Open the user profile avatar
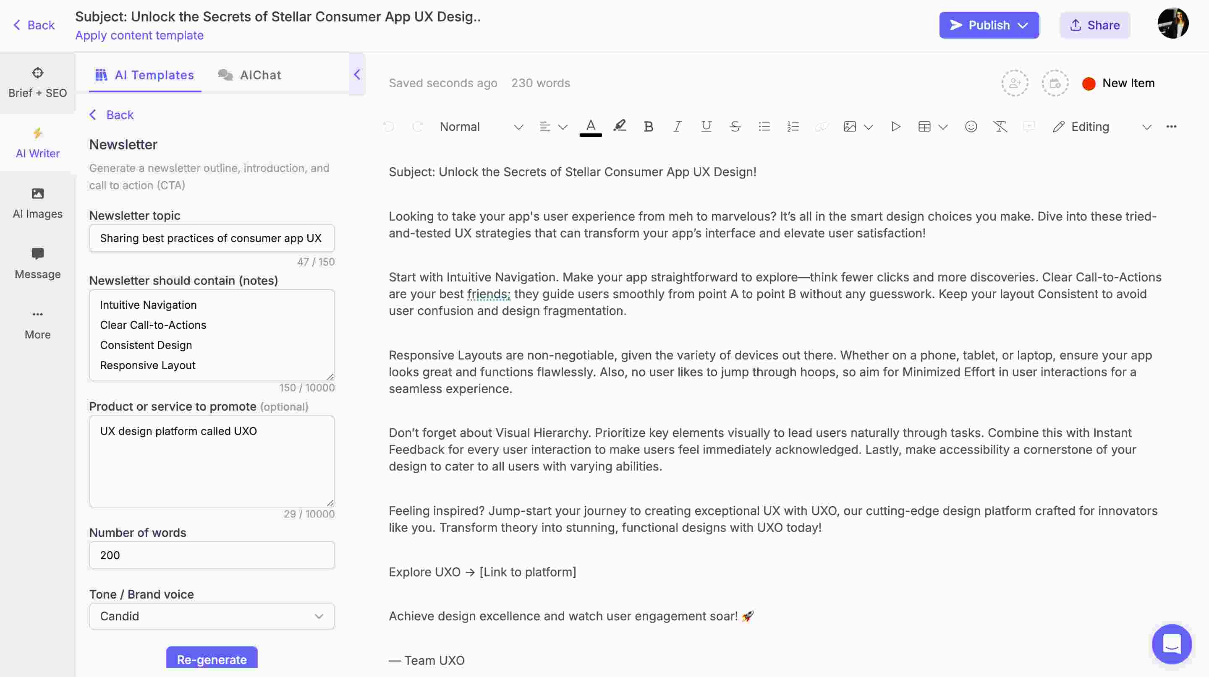 pos(1173,23)
